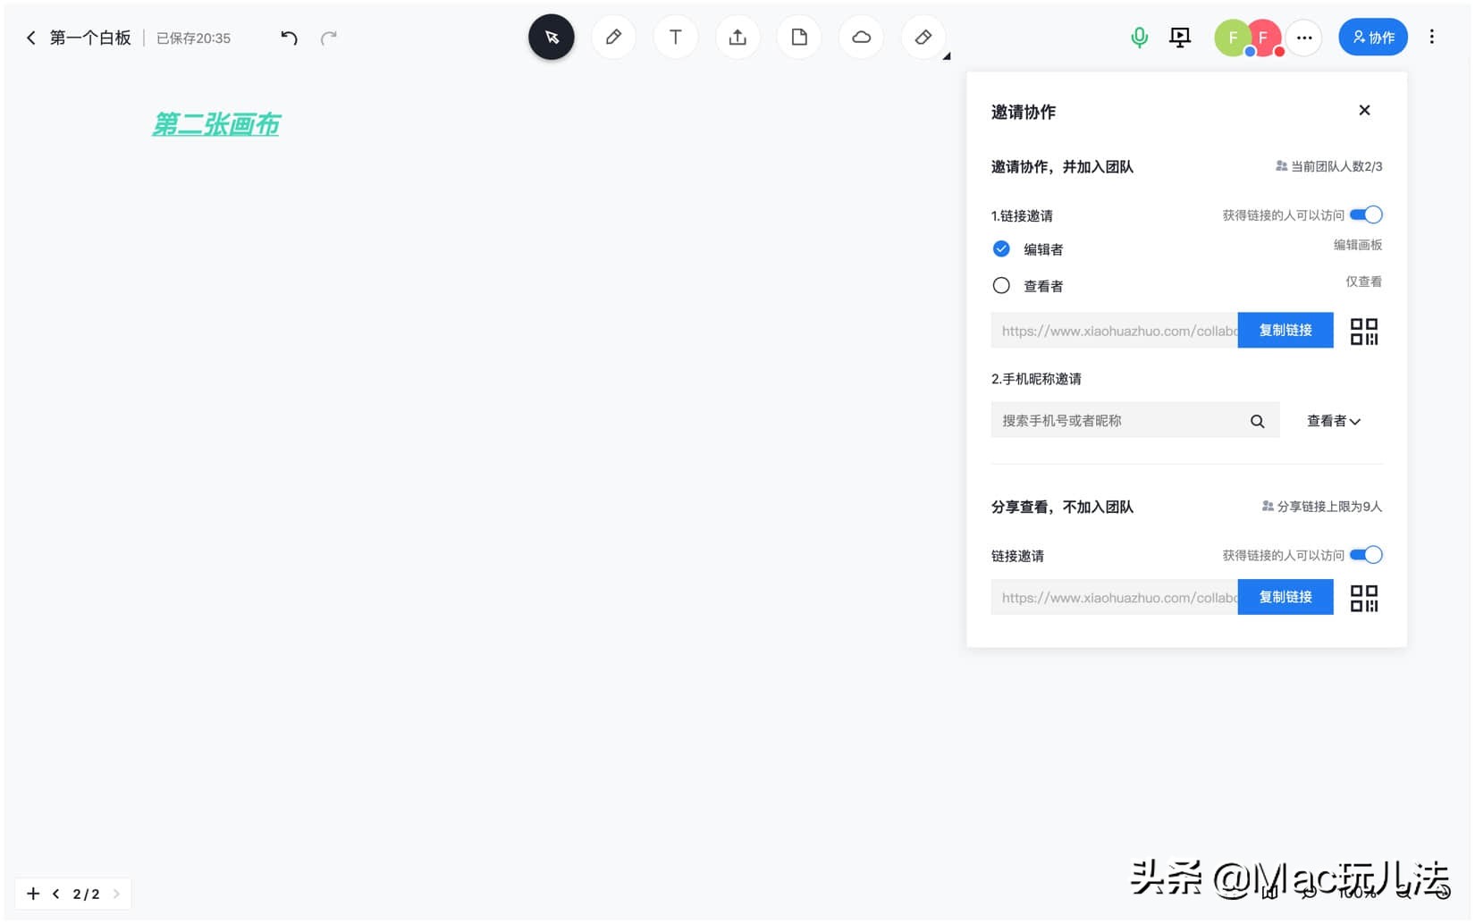Open the vertical three-dot menu
This screenshot has width=1475, height=924.
pyautogui.click(x=1432, y=38)
